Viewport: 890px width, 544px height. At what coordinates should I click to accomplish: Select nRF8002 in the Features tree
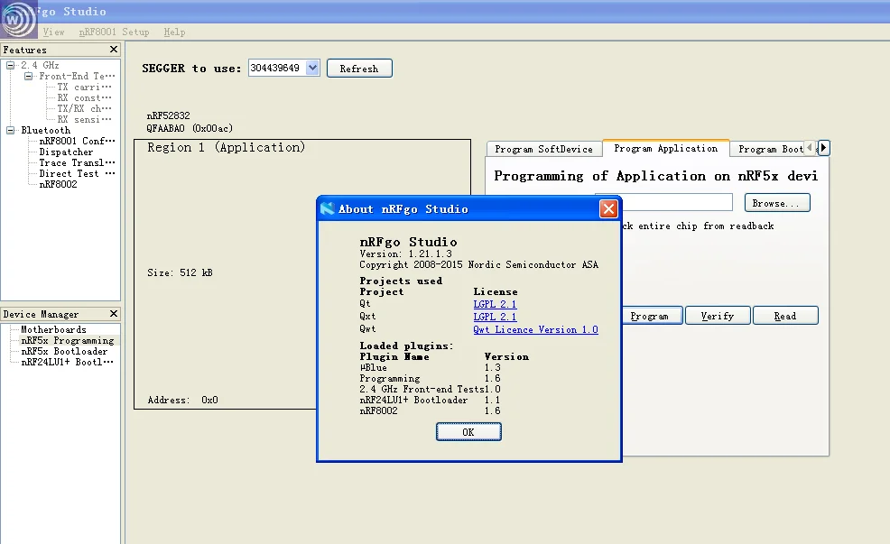pyautogui.click(x=58, y=184)
